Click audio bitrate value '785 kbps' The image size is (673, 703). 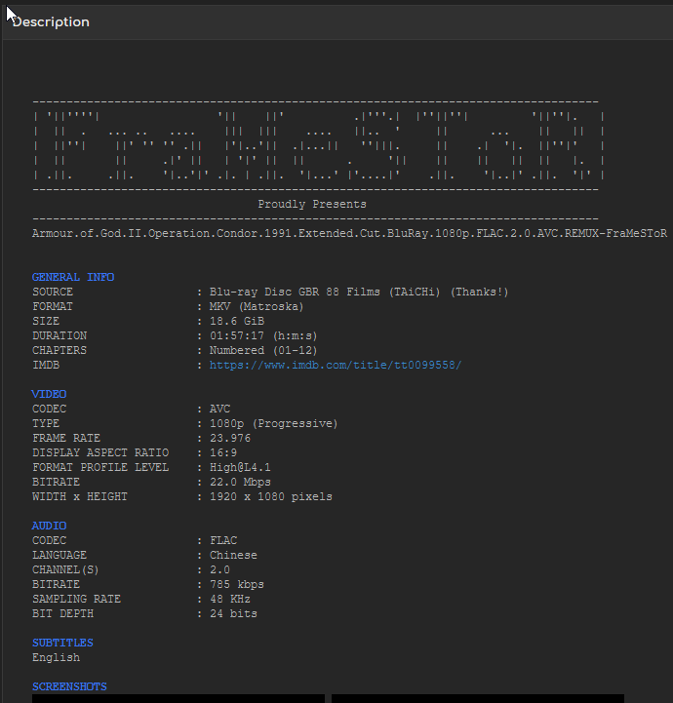point(237,584)
